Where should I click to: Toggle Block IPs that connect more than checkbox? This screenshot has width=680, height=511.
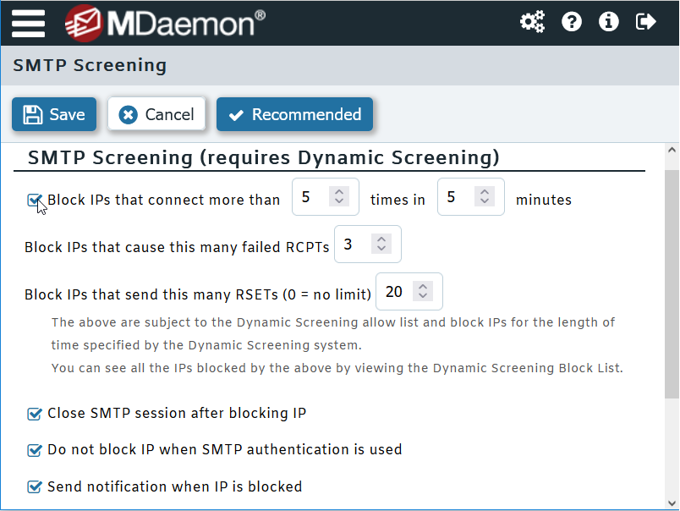click(35, 201)
